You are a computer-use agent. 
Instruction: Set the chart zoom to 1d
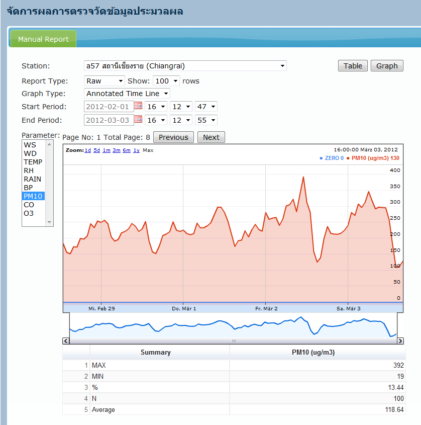tap(87, 150)
